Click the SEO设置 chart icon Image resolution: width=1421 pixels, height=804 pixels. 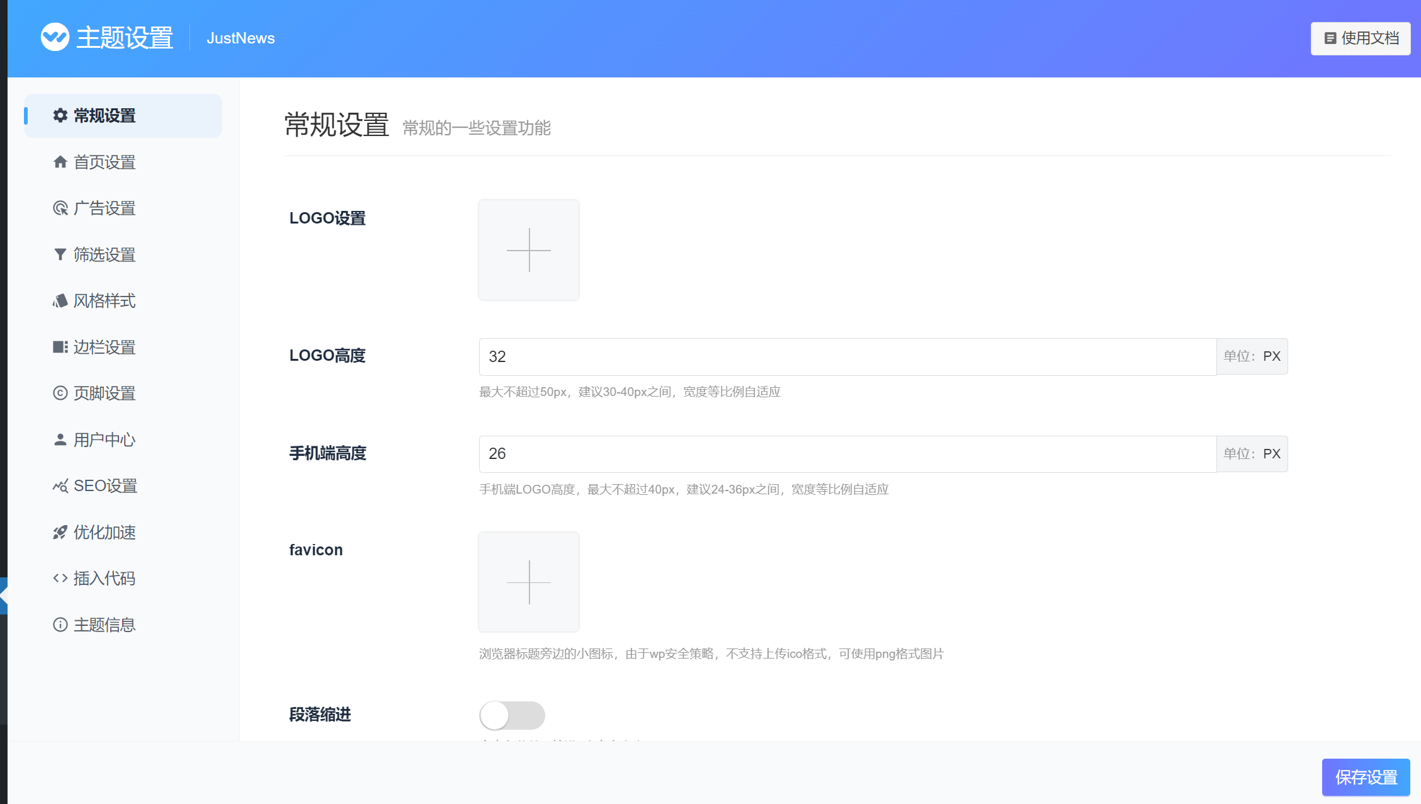click(60, 485)
